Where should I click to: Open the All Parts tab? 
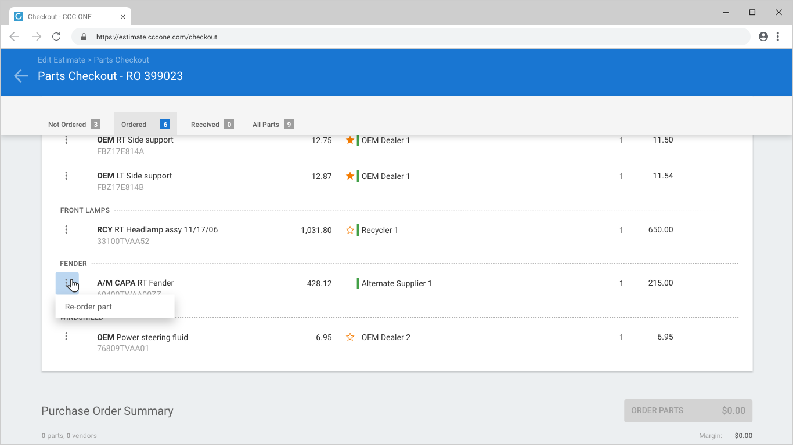coord(272,124)
